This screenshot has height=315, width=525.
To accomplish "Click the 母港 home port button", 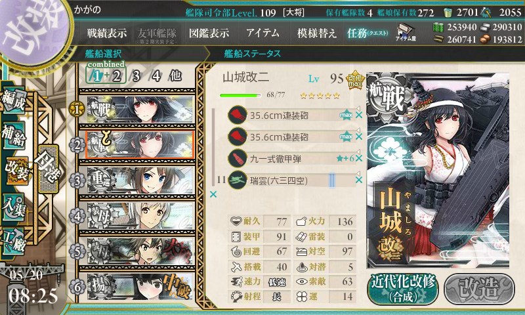I will coord(49,169).
